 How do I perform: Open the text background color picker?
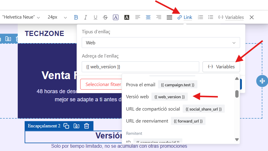tap(127, 17)
